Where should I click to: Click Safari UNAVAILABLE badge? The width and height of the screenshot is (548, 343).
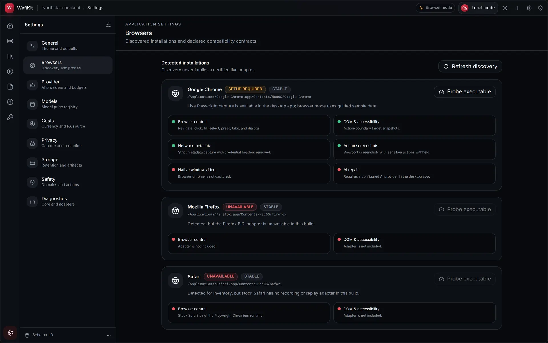point(221,276)
